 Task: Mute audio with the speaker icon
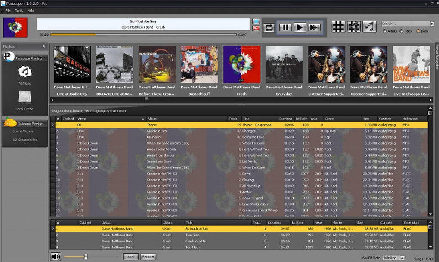coord(56,256)
